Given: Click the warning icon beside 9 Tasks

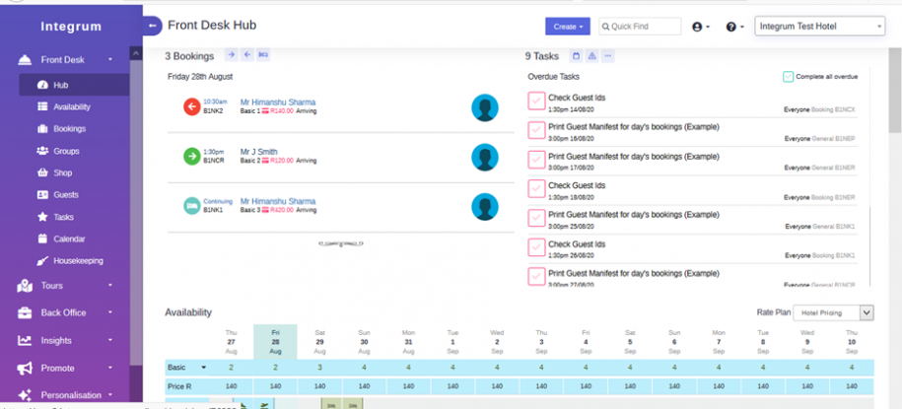Looking at the screenshot, I should point(591,56).
